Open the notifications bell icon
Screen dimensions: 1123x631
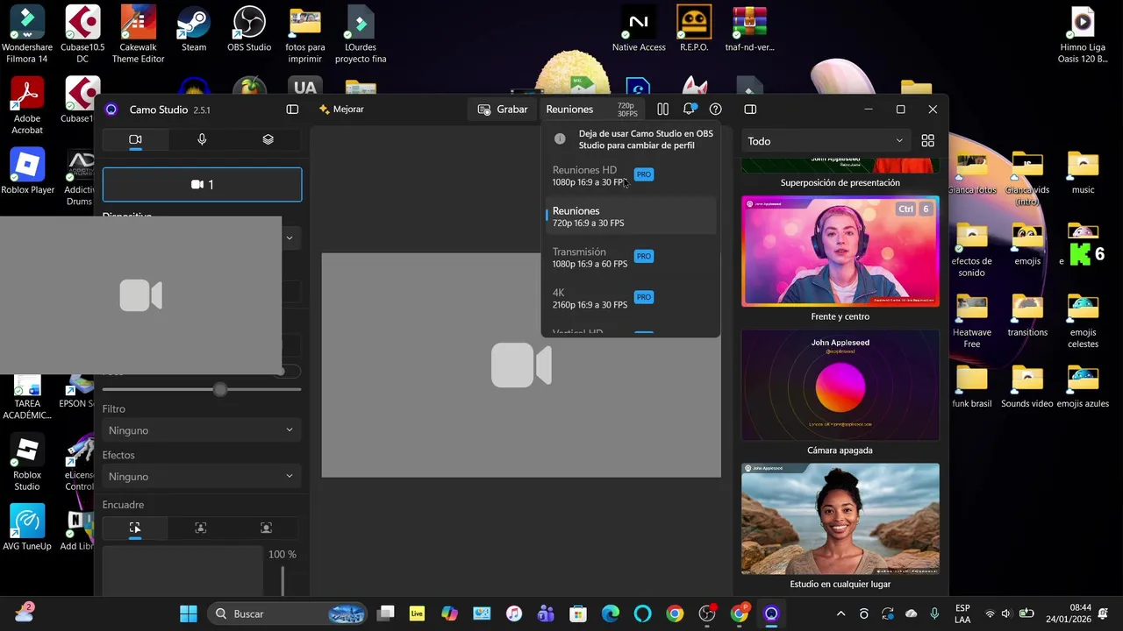(690, 110)
